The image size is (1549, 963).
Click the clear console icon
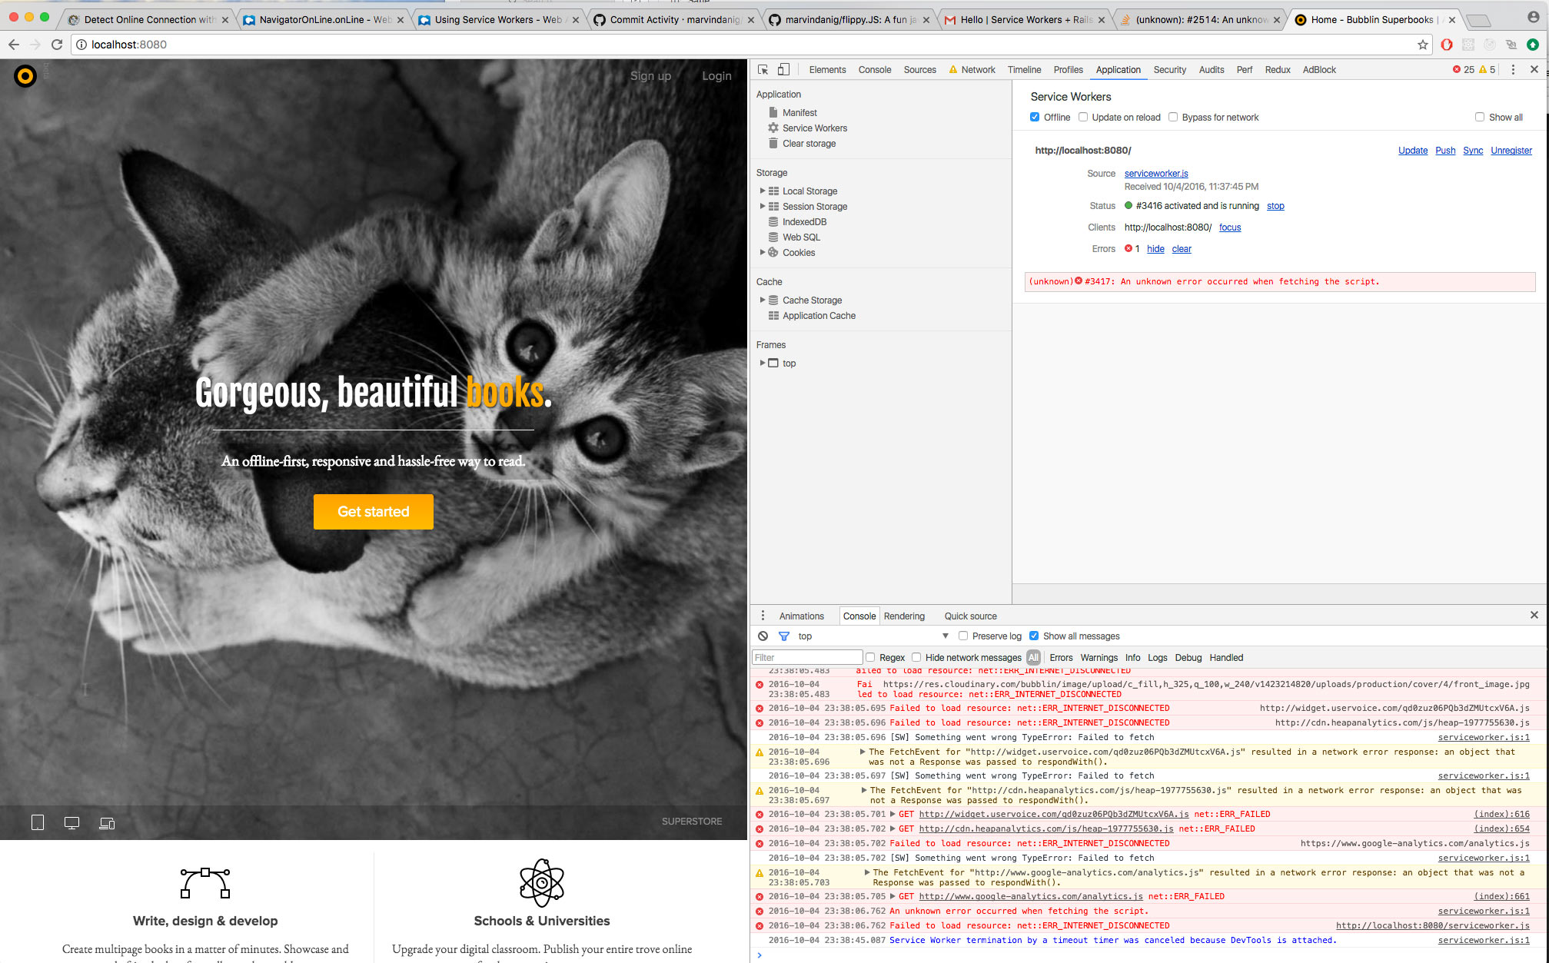tap(763, 636)
